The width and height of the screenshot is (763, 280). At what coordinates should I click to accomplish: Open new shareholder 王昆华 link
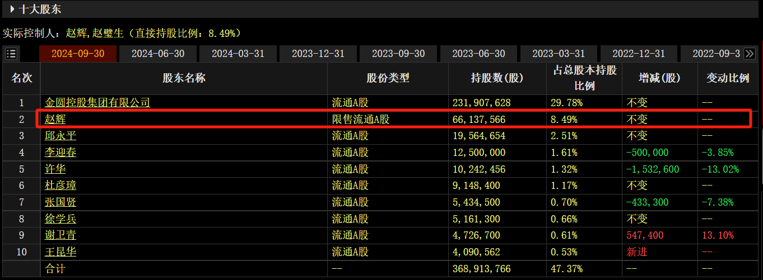pyautogui.click(x=61, y=252)
